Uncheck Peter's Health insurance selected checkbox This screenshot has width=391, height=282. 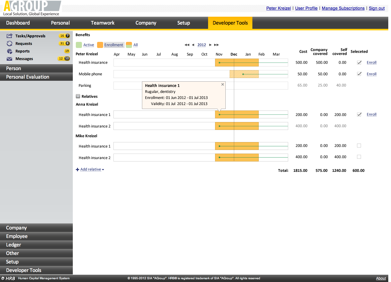pyautogui.click(x=359, y=63)
